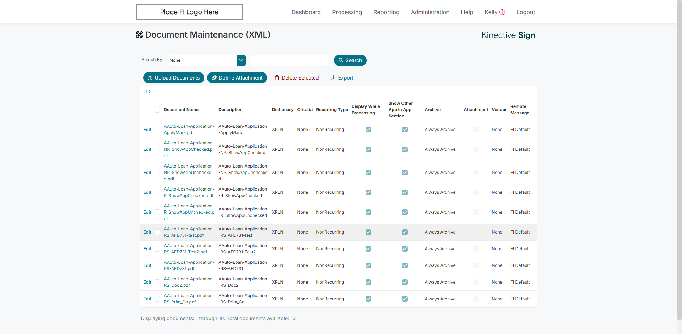Viewport: 682px width, 334px height.
Task: Click the Document Maintenance title icon
Action: click(x=139, y=35)
